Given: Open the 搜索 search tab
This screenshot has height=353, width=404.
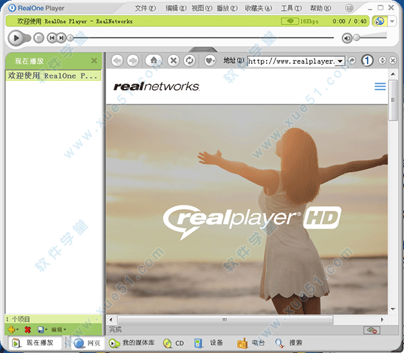Looking at the screenshot, I should (x=288, y=343).
